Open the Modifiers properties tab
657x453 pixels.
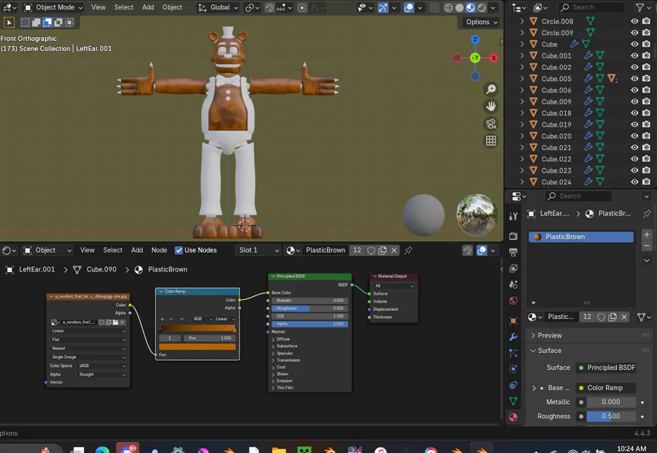(x=513, y=337)
